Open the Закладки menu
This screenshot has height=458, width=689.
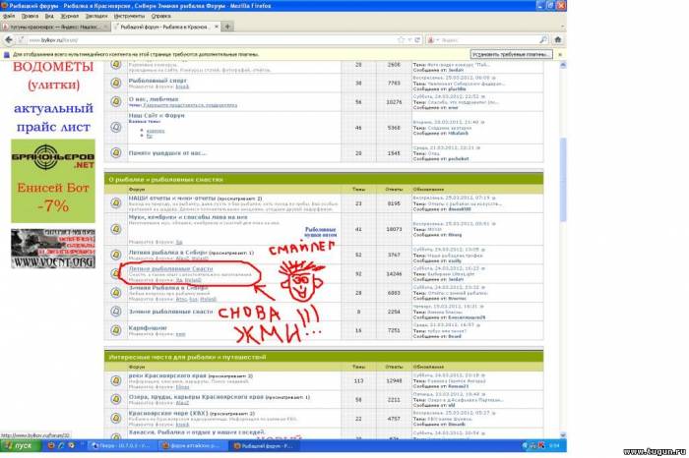pos(96,16)
